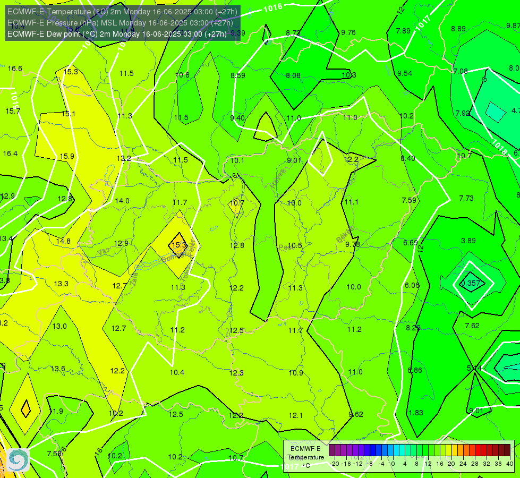Click the 8.29 dew point value
520x478 pixels.
[x=413, y=328]
